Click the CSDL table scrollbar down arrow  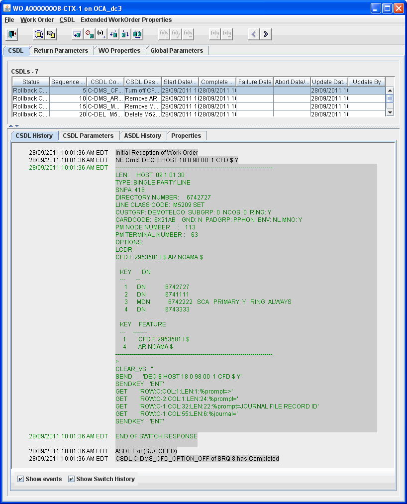click(x=390, y=112)
